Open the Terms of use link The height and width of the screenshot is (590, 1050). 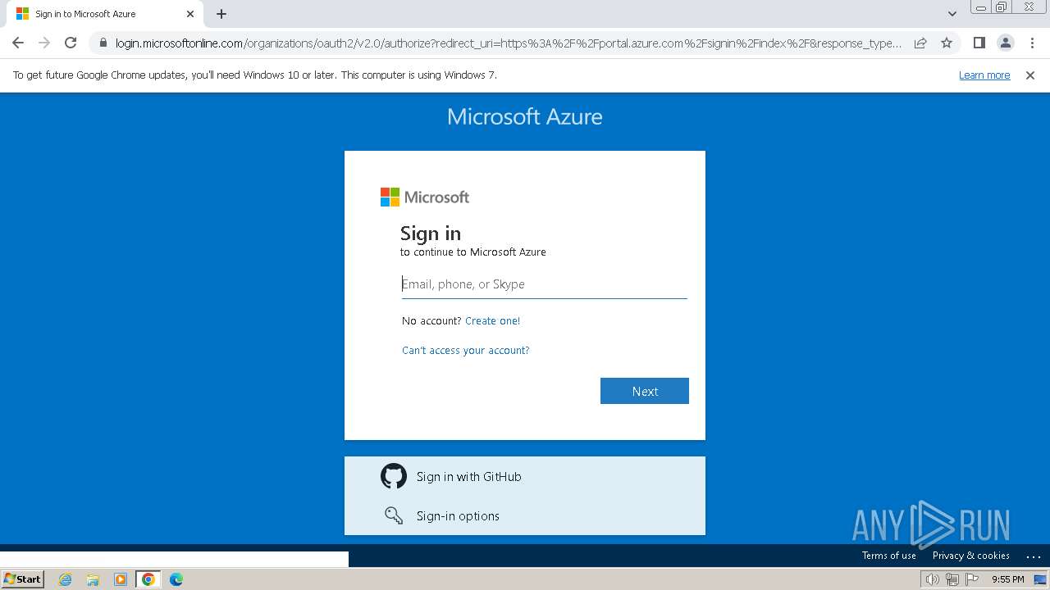[x=889, y=556]
